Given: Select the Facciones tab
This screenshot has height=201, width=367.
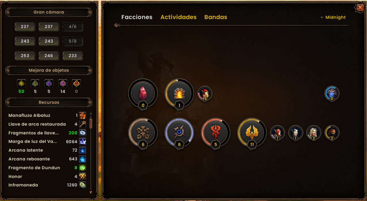Looking at the screenshot, I should pyautogui.click(x=137, y=17).
